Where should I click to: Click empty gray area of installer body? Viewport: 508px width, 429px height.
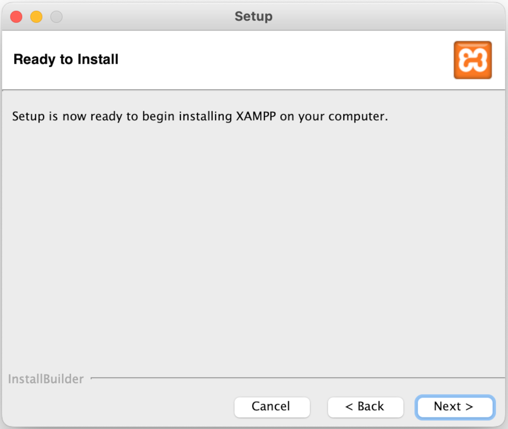coord(254,246)
